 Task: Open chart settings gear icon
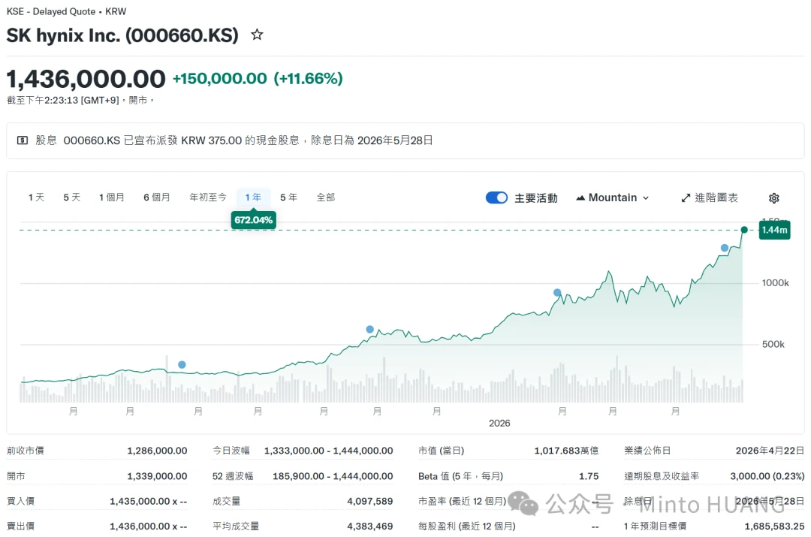[x=773, y=198]
